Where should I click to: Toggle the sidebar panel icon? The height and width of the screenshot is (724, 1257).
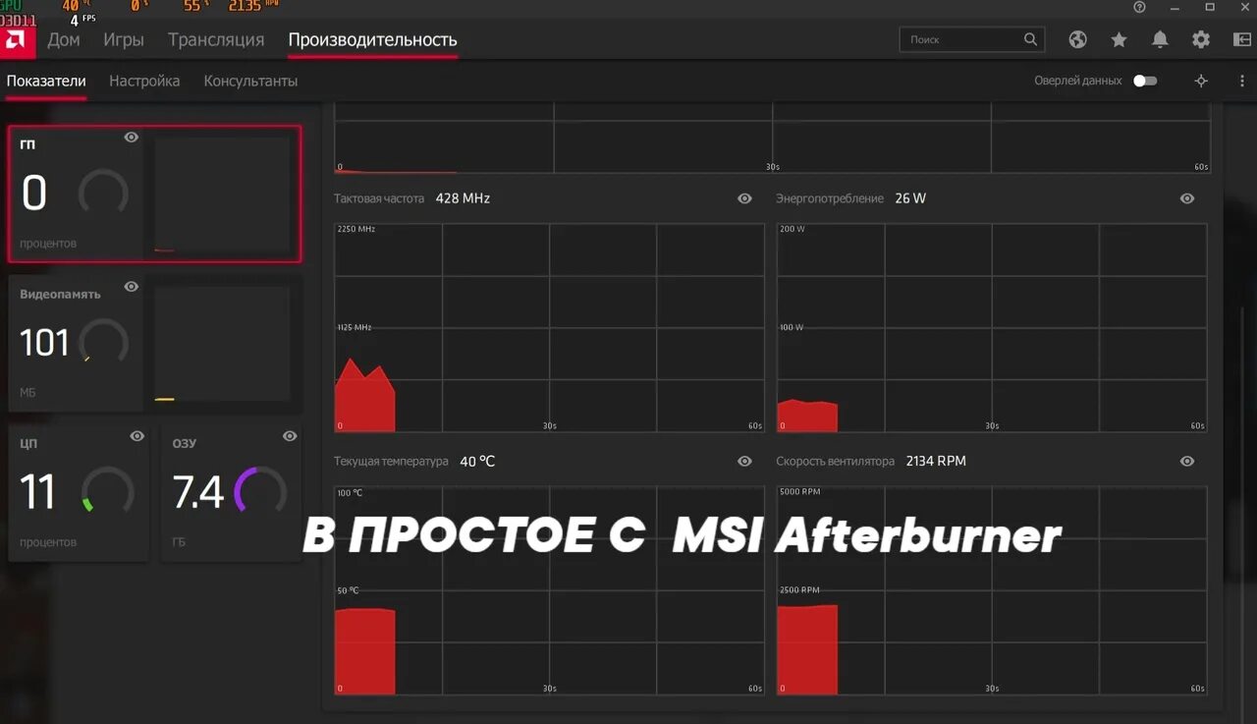[x=1241, y=39]
